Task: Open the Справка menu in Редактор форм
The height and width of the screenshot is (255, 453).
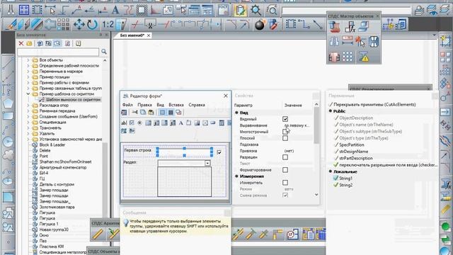Action: pyautogui.click(x=197, y=105)
